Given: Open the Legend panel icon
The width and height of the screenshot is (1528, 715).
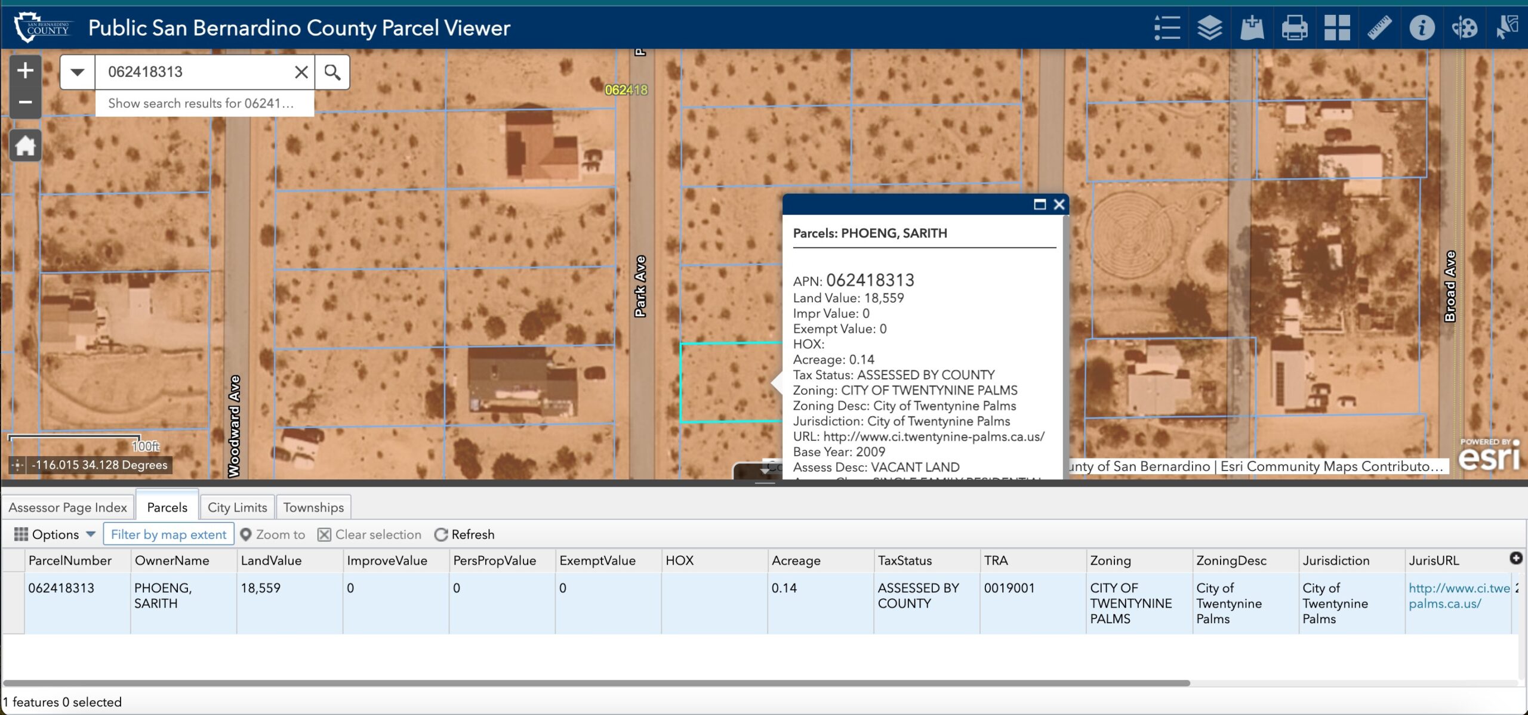Looking at the screenshot, I should pos(1167,27).
